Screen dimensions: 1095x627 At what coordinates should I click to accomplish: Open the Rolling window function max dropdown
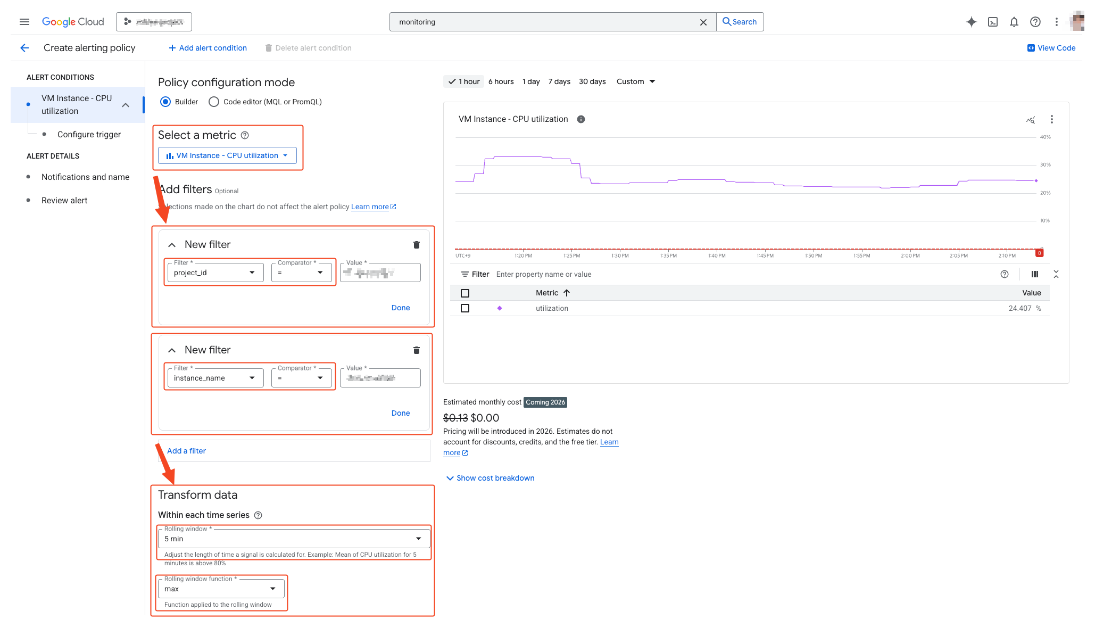click(x=221, y=589)
